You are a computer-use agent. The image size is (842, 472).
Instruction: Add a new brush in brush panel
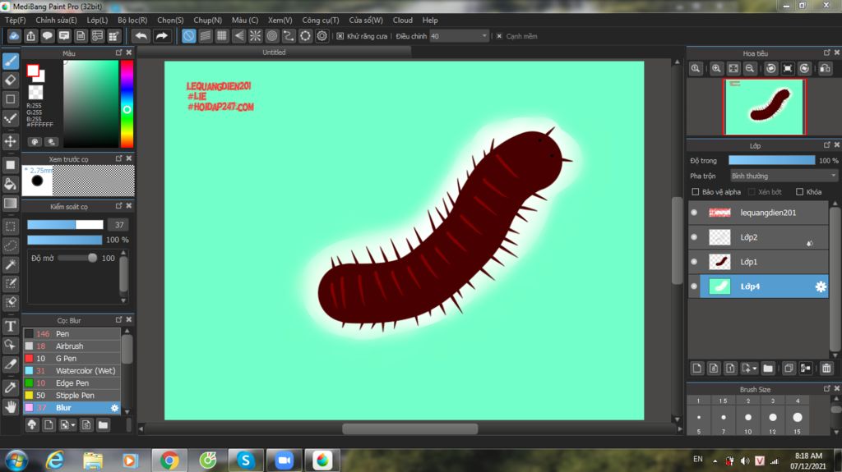coord(49,425)
